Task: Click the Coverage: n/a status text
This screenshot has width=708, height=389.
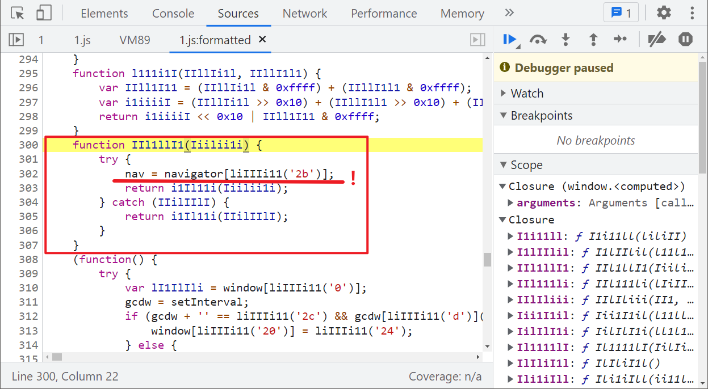Action: pyautogui.click(x=445, y=377)
